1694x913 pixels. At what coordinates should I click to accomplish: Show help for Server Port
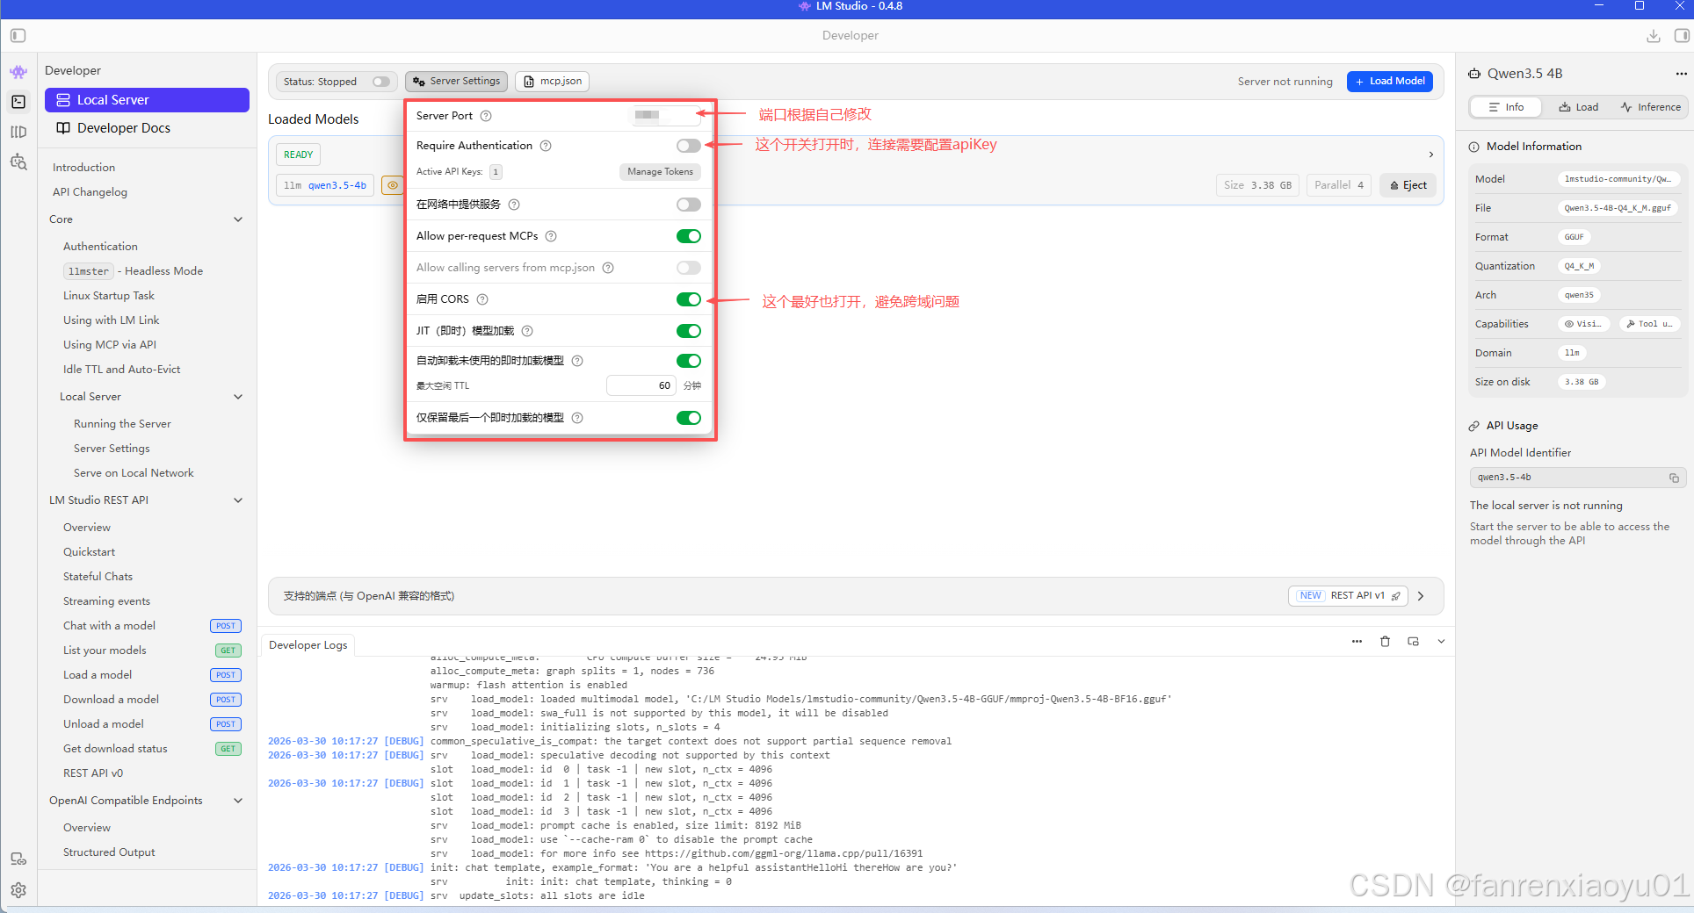pos(486,116)
